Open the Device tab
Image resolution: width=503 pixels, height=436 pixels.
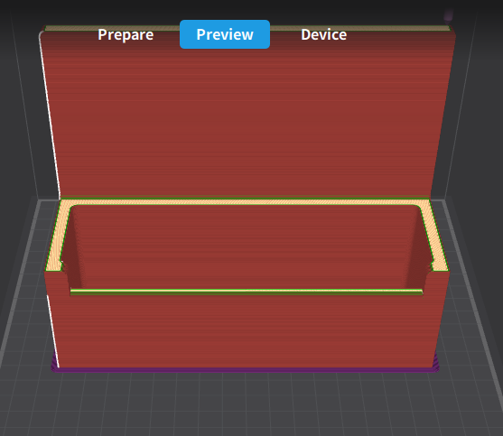click(323, 34)
